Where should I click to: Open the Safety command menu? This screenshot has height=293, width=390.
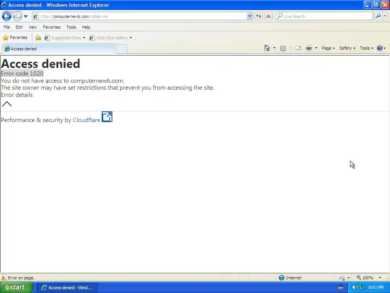coord(347,48)
